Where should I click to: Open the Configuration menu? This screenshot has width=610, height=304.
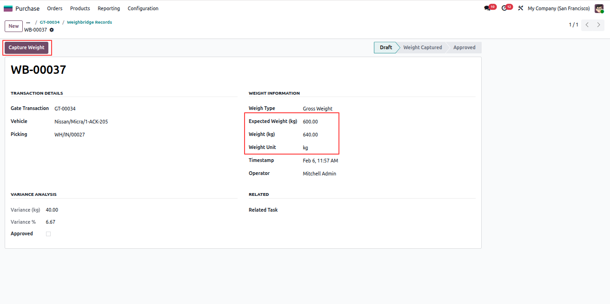[143, 8]
